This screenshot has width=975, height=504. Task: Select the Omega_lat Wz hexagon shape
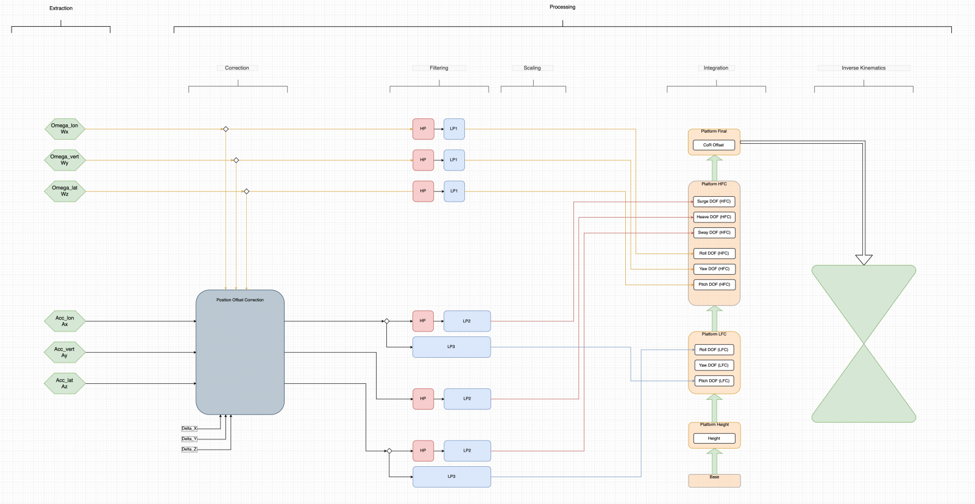(65, 191)
